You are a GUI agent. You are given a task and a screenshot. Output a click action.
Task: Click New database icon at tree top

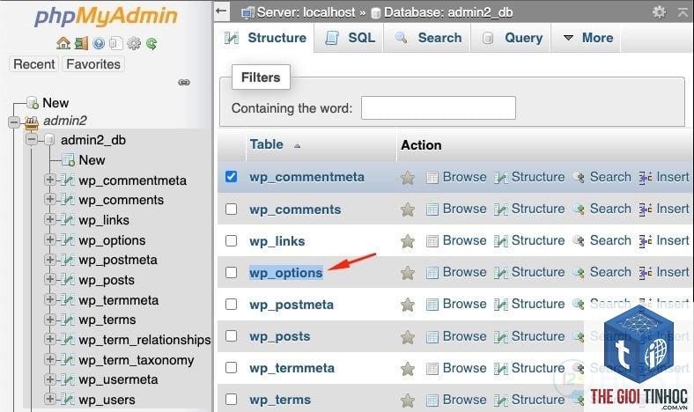click(33, 103)
